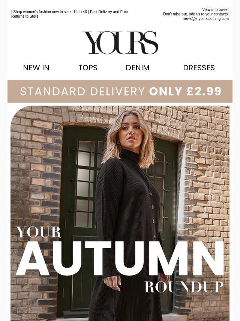Select the TOPS navigation item

point(88,68)
